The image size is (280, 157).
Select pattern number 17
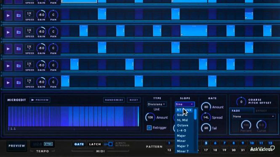click(206, 150)
